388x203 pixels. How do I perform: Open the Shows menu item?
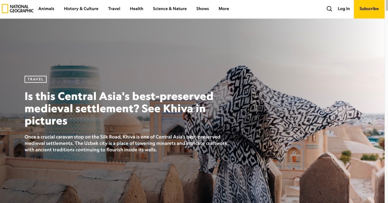pyautogui.click(x=202, y=9)
